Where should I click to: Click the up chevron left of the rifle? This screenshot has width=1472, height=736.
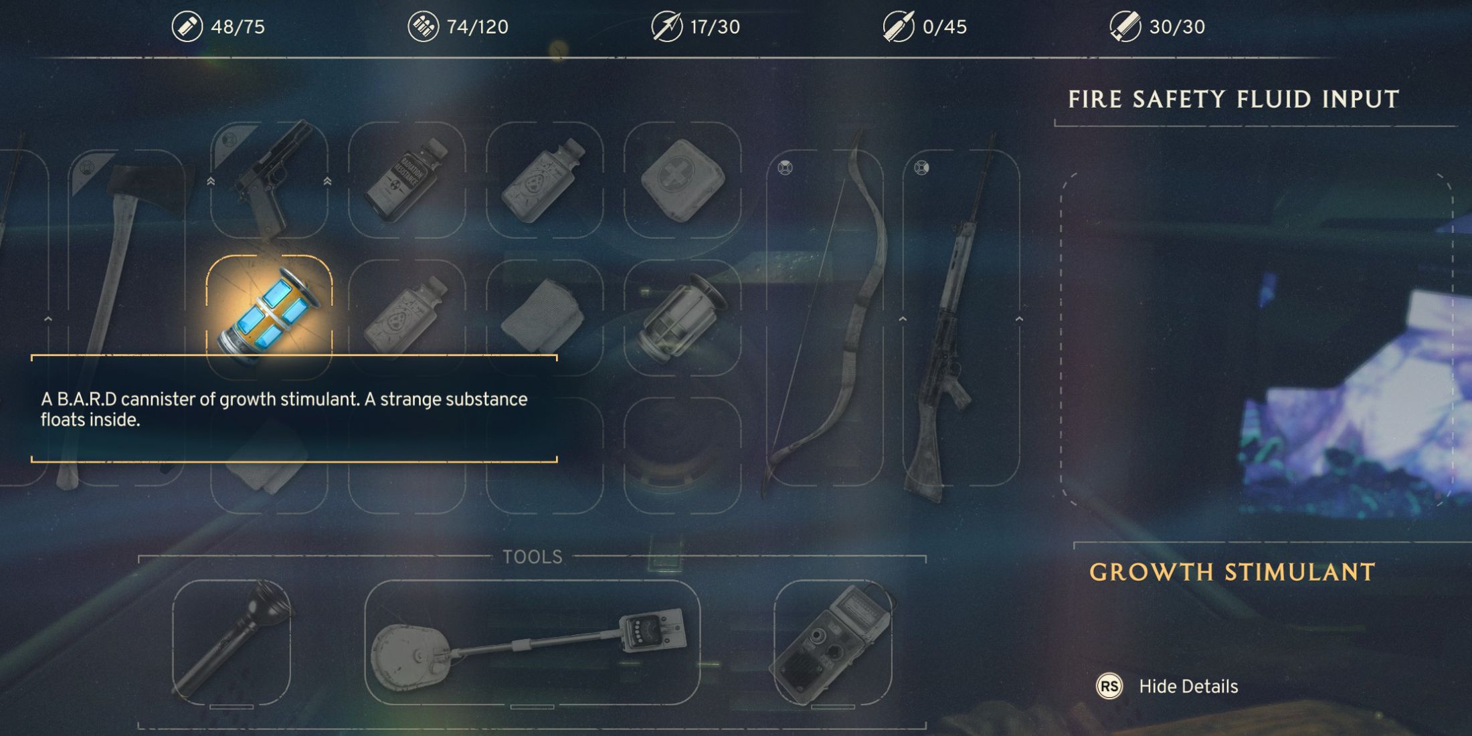(x=903, y=319)
